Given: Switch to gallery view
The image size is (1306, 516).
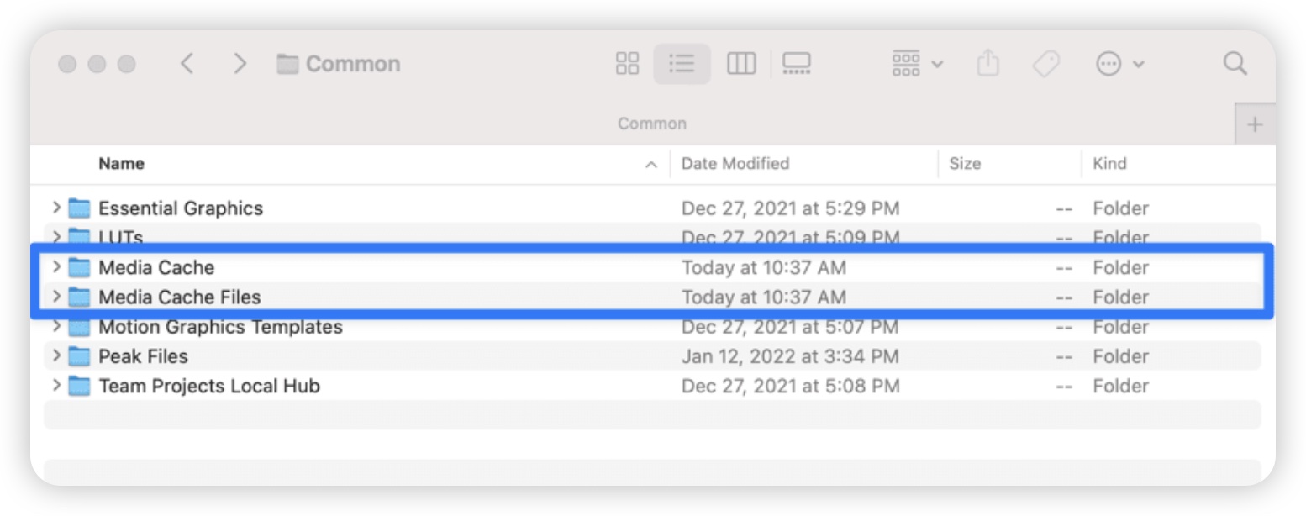Looking at the screenshot, I should pos(796,64).
